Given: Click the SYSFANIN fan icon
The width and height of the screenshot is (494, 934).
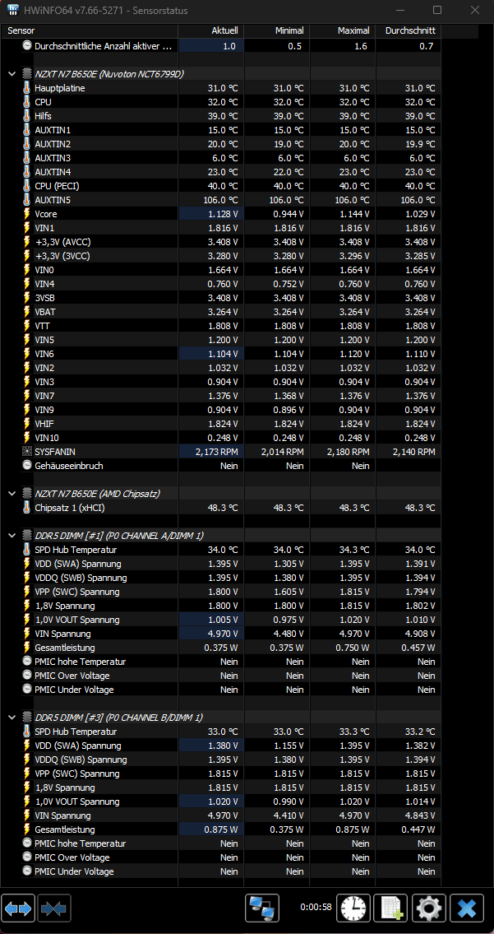Looking at the screenshot, I should click(x=27, y=452).
